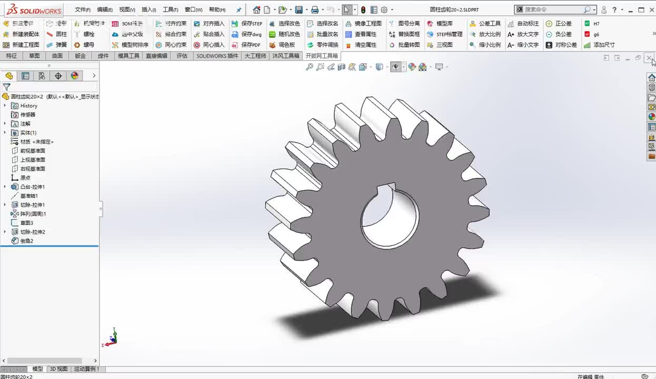Switch to the 钣金 tab
This screenshot has width=656, height=379.
pyautogui.click(x=80, y=56)
